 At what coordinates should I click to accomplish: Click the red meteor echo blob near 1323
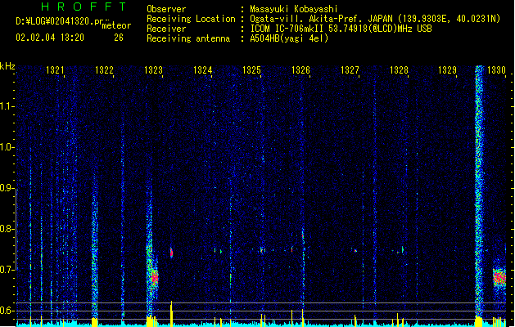pyautogui.click(x=155, y=278)
